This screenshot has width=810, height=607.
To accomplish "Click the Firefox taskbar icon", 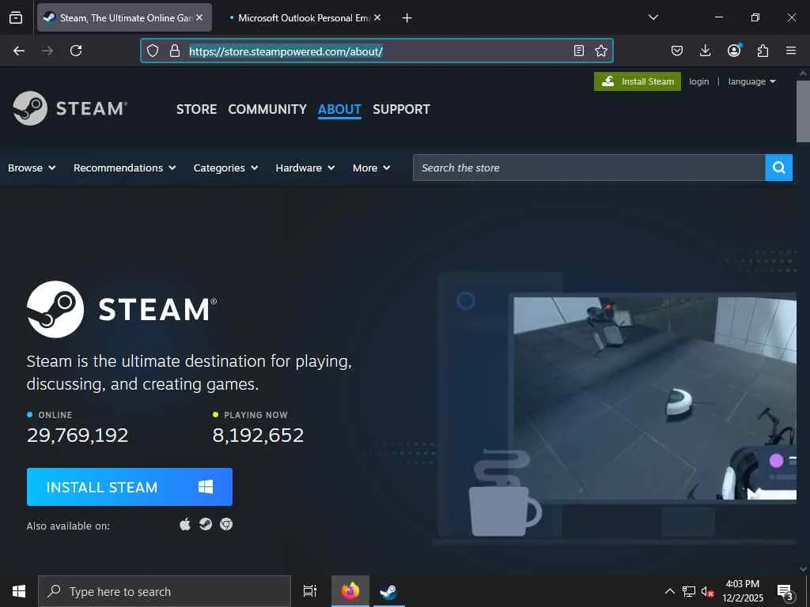I will 350,591.
